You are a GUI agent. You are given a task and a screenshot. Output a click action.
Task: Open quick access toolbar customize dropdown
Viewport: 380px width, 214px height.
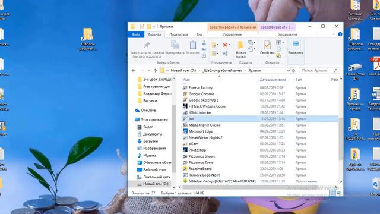(x=154, y=27)
